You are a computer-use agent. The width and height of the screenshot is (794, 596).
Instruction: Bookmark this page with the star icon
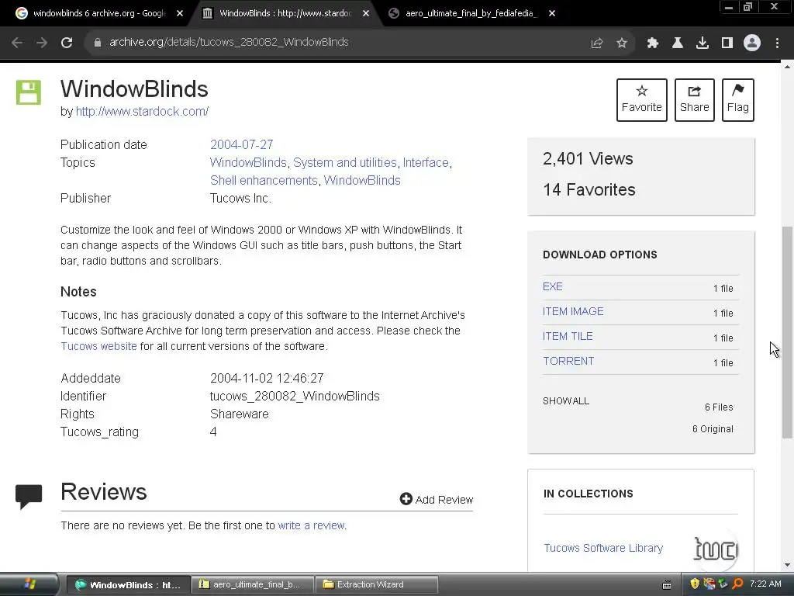point(622,43)
